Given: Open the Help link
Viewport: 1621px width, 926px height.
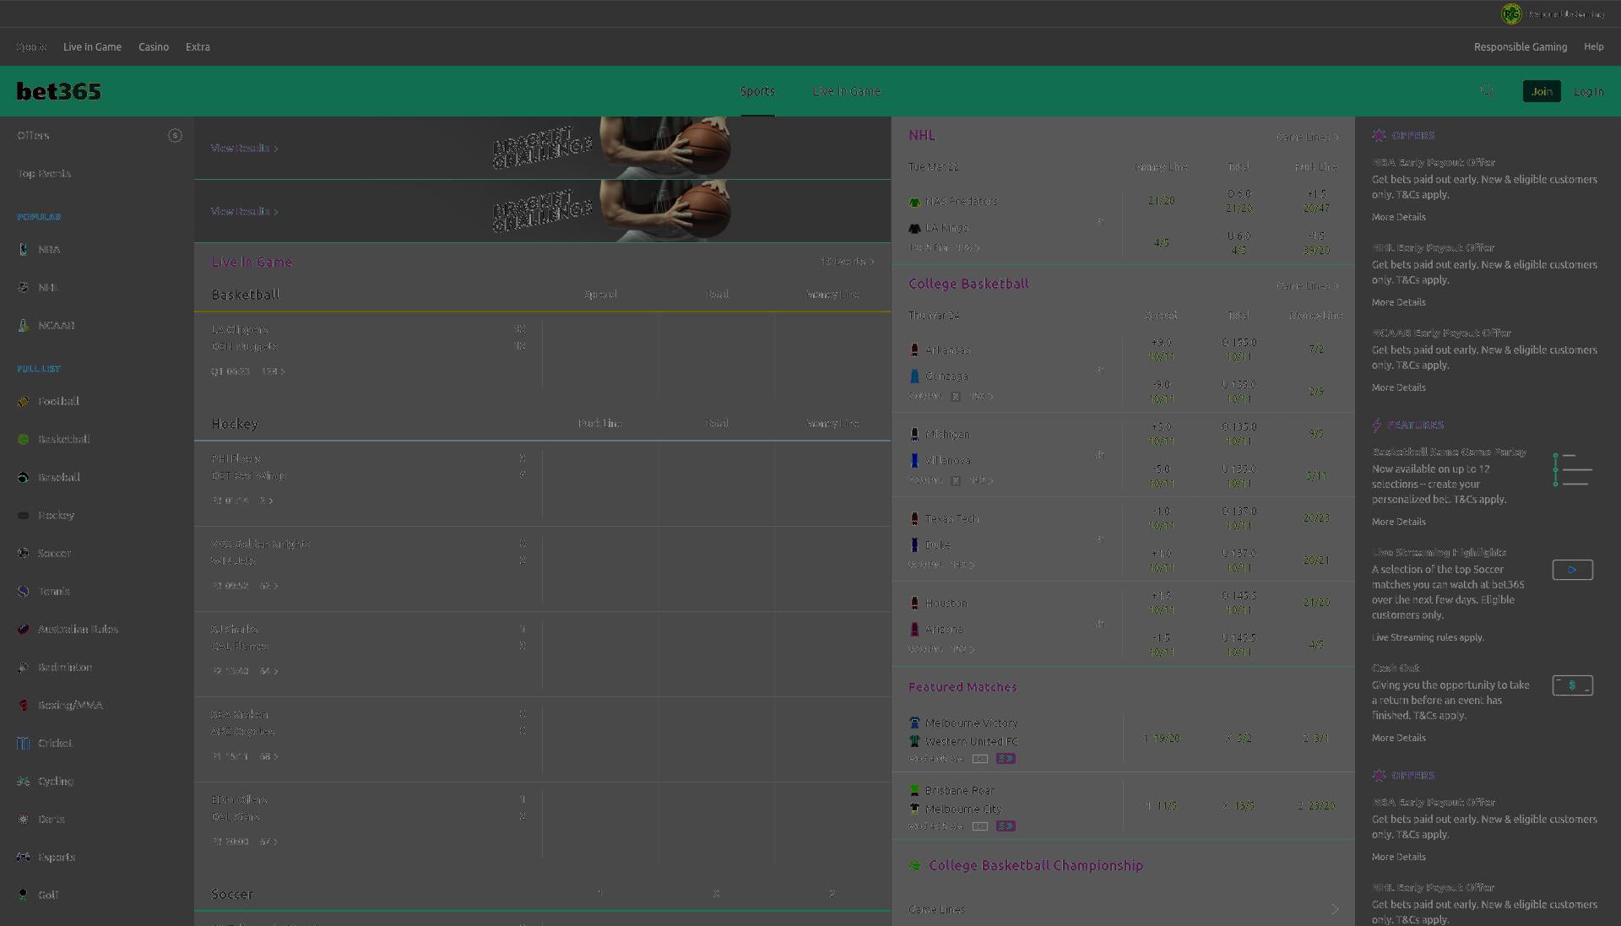Looking at the screenshot, I should pos(1593,46).
